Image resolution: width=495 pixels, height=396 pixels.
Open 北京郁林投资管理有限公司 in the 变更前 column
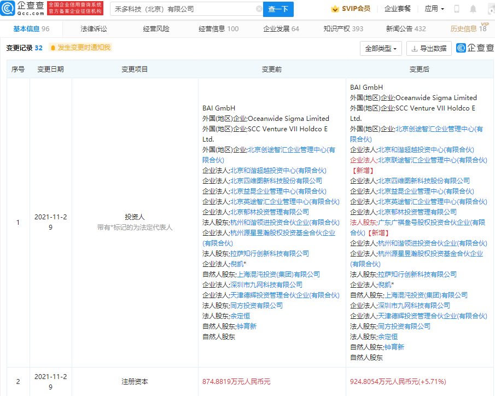pyautogui.click(x=269, y=212)
